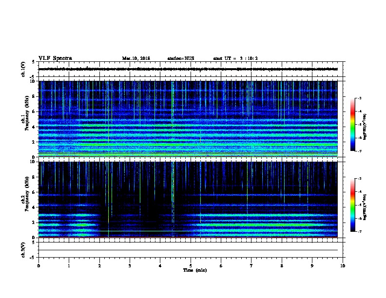Viewport: 386px width, 298px height.
Task: Click the ch.2 spectrogram color scale bar
Action: [352, 205]
